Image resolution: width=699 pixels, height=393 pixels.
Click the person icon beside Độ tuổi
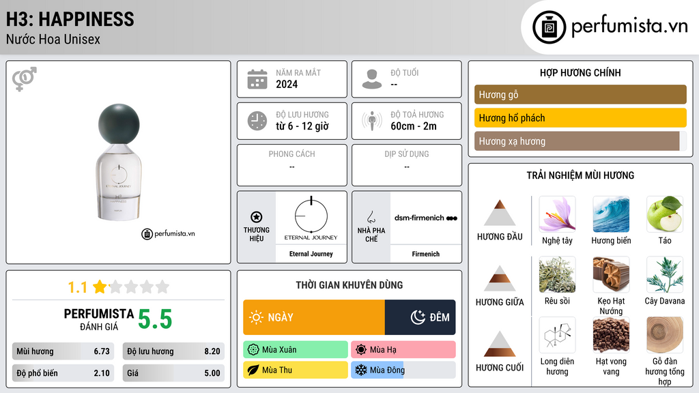click(372, 79)
